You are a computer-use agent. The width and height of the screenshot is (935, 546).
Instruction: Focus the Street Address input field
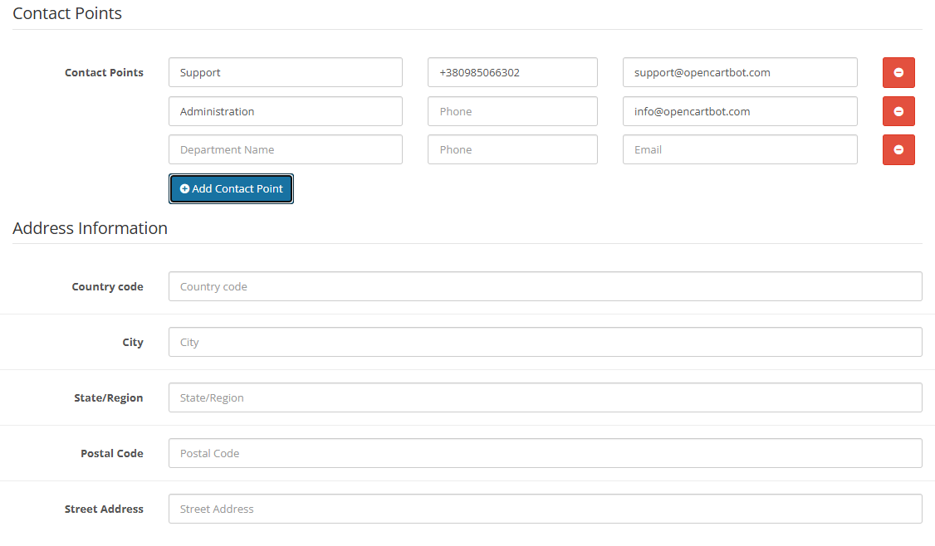tap(545, 509)
